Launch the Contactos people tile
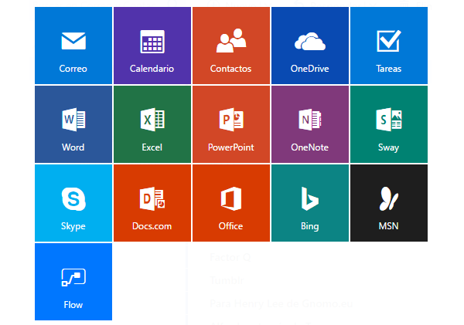This screenshot has height=325, width=464. [231, 46]
